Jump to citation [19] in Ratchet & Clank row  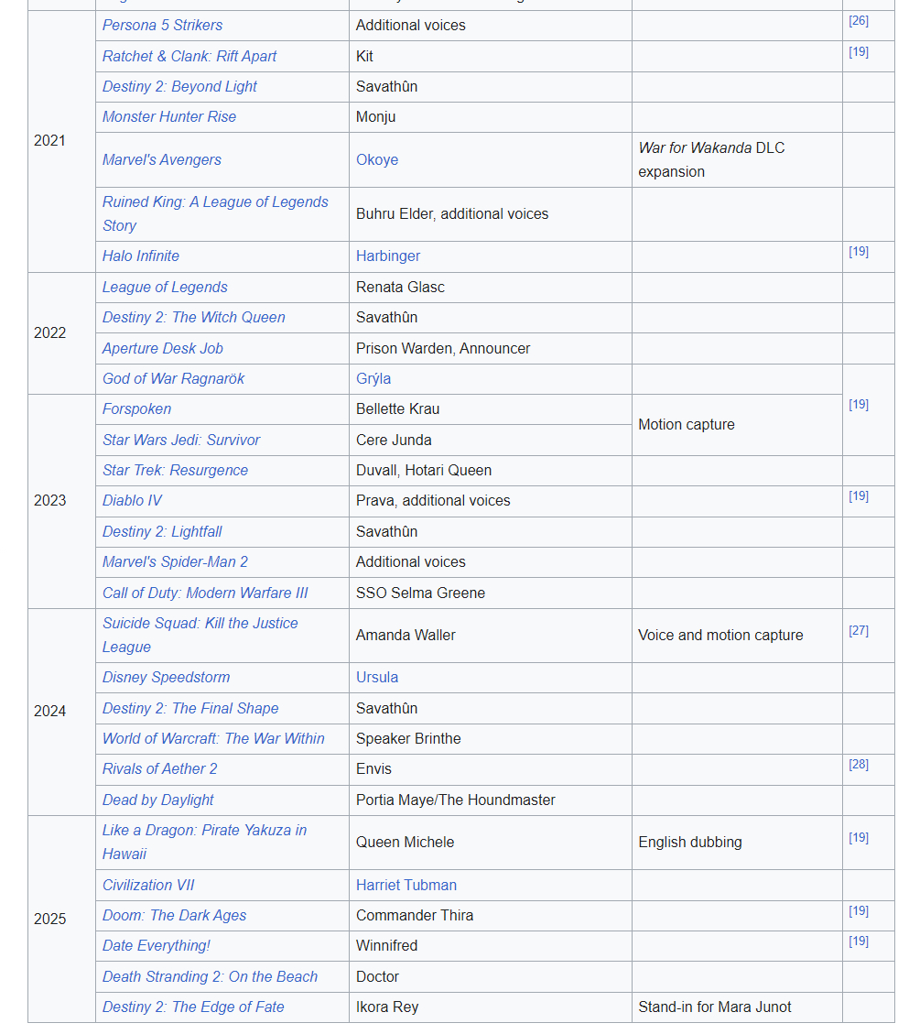point(859,51)
